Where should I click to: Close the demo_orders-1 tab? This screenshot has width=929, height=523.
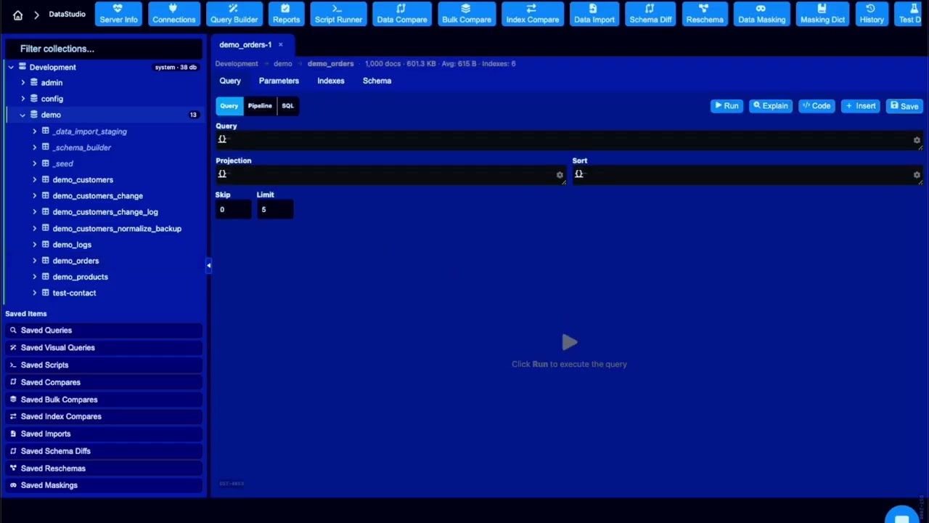tap(280, 45)
